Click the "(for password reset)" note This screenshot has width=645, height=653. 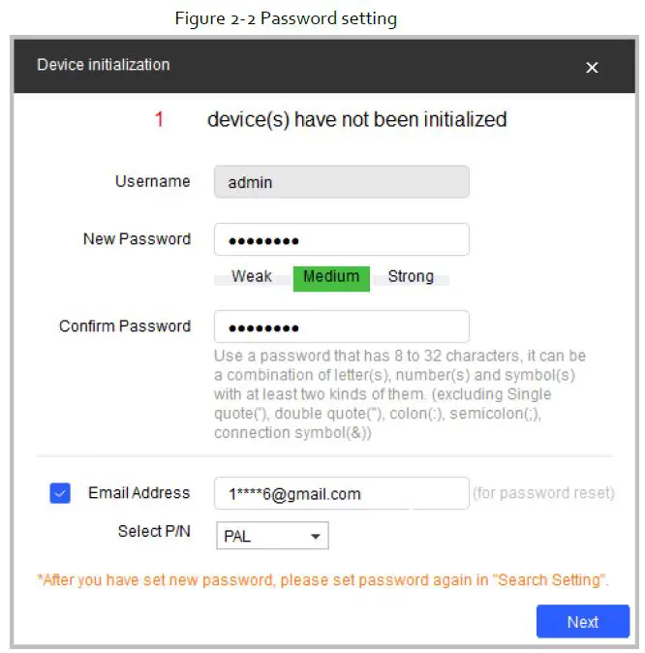pyautogui.click(x=543, y=493)
